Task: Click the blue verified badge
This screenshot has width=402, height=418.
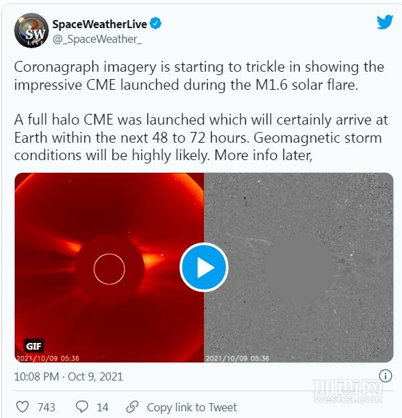Action: tap(155, 23)
